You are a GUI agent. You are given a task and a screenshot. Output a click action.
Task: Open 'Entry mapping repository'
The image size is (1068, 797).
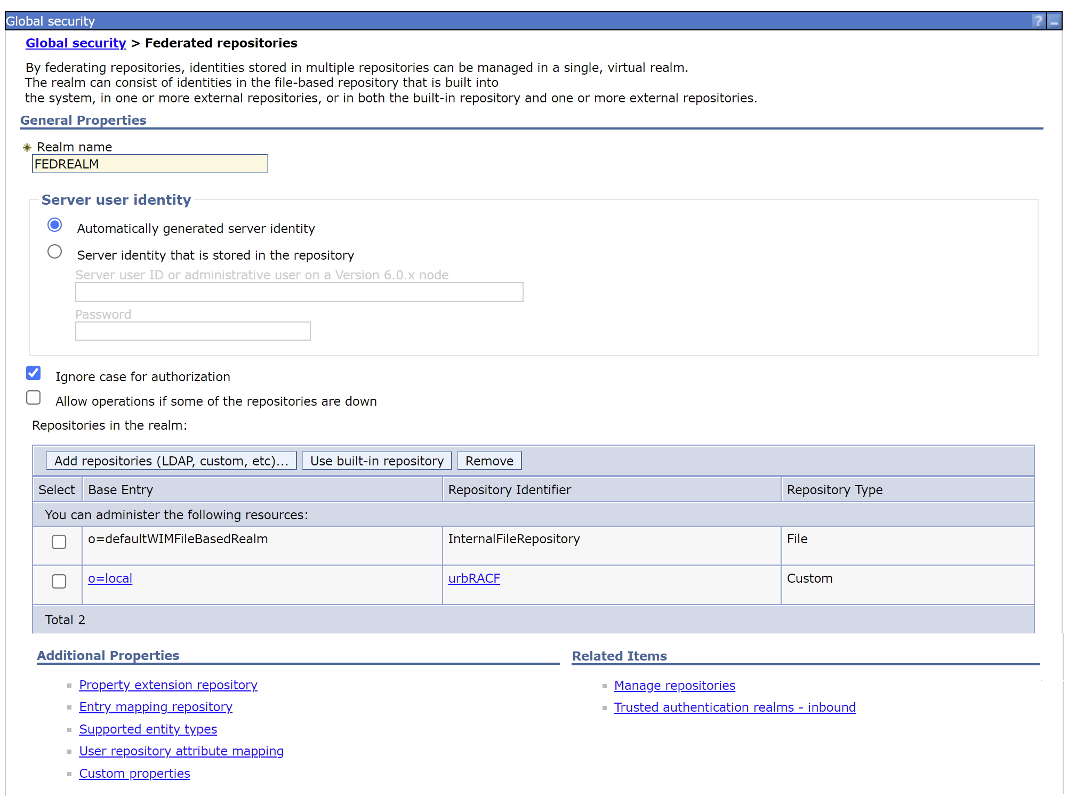click(155, 707)
